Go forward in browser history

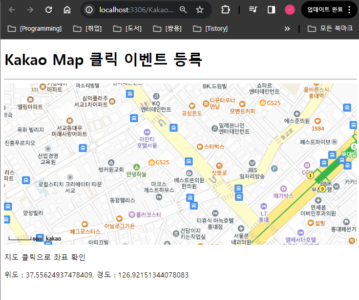(x=30, y=10)
